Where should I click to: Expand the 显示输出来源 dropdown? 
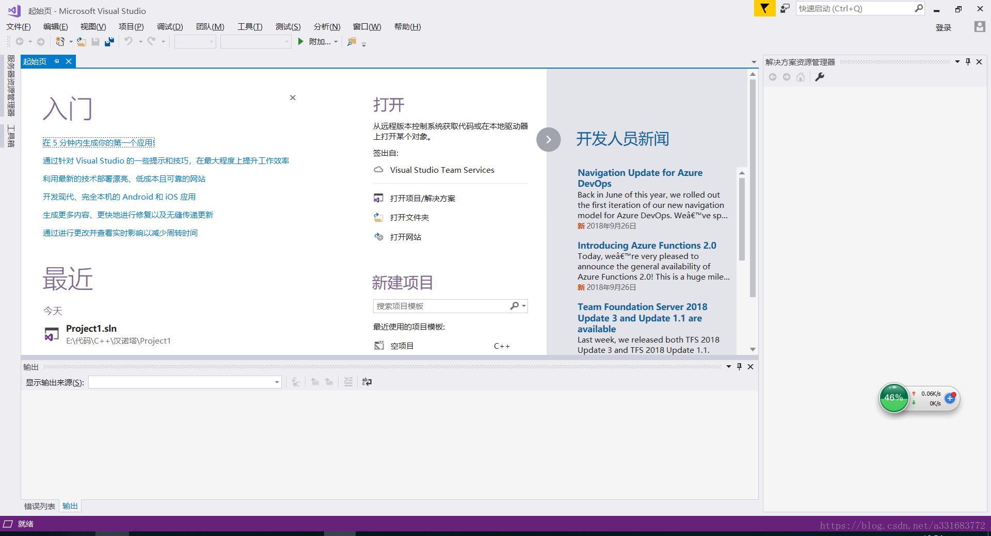[277, 382]
